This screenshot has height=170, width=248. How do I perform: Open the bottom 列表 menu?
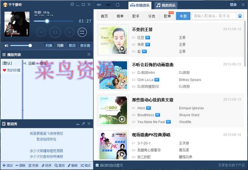coord(33,165)
